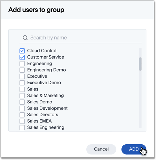Screen dimensions: 156x160
Task: Click the group list scrollbar thumb
Action: pos(140,64)
